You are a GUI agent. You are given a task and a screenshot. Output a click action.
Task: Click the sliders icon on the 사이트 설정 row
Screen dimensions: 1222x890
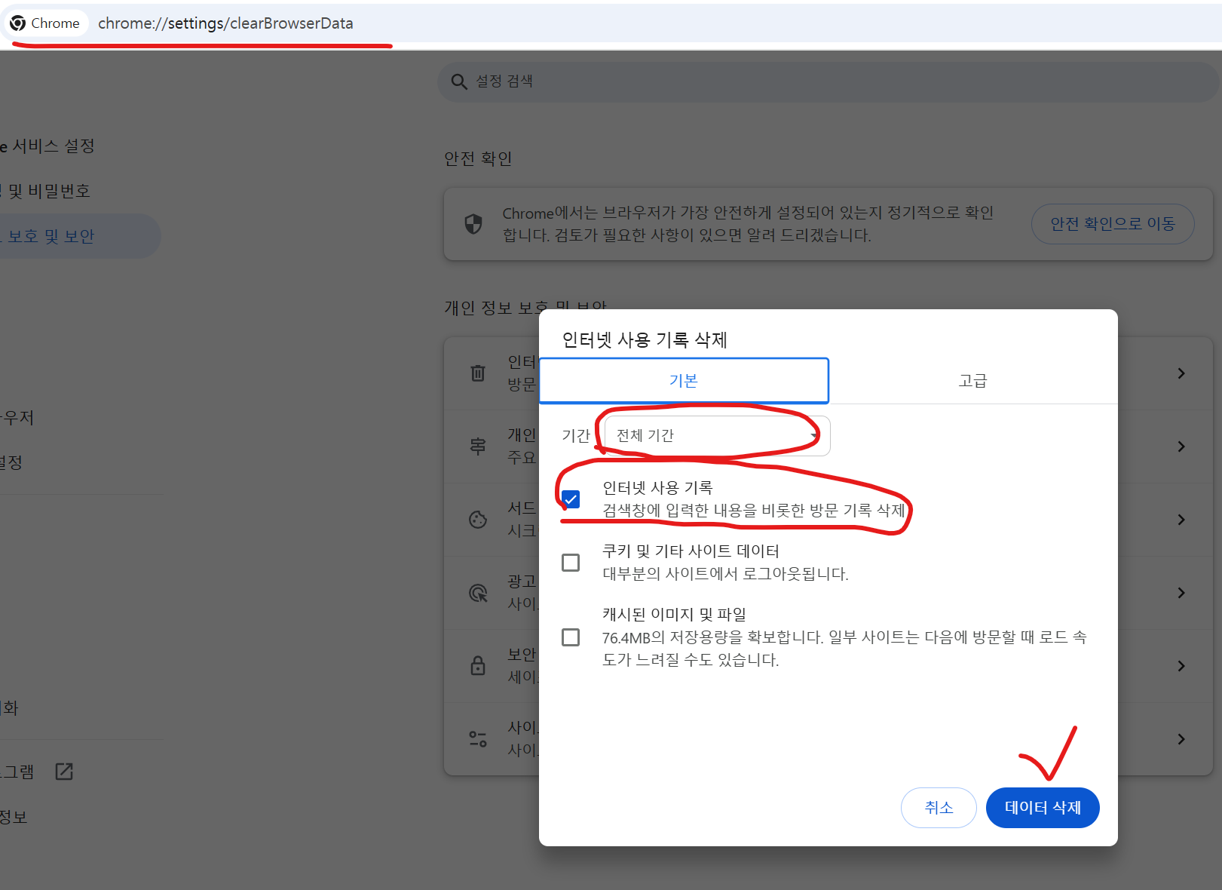(x=478, y=738)
